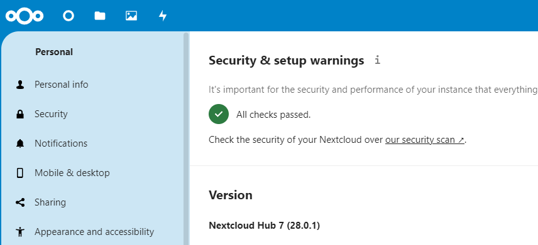The height and width of the screenshot is (245, 538).
Task: Click the Nextcloud logo
Action: coord(25,16)
